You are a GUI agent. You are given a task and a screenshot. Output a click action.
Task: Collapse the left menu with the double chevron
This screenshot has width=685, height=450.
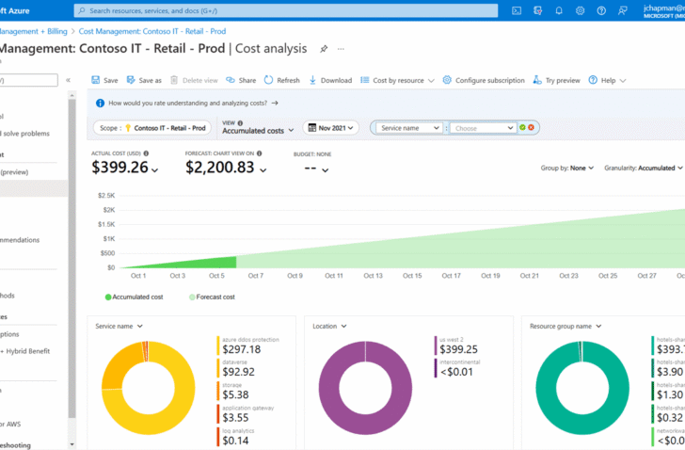click(68, 80)
